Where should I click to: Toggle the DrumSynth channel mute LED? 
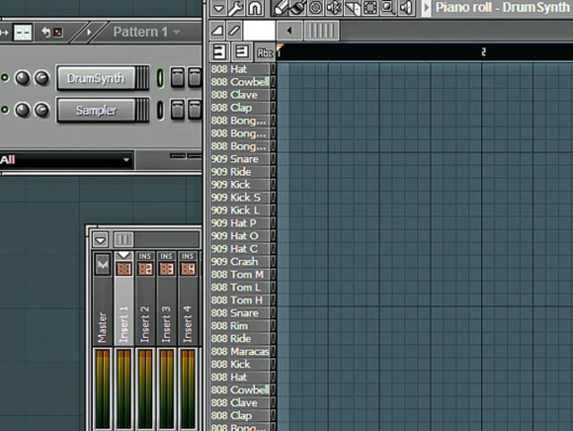pos(4,78)
